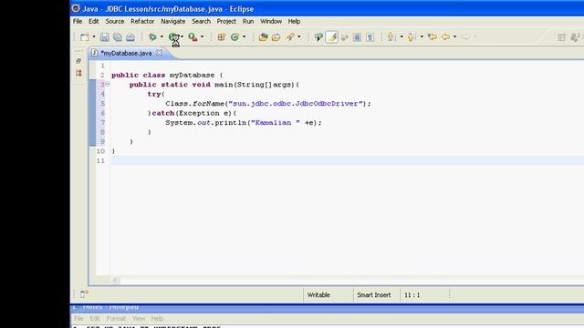
Task: Click the New file wizard icon
Action: click(x=85, y=36)
